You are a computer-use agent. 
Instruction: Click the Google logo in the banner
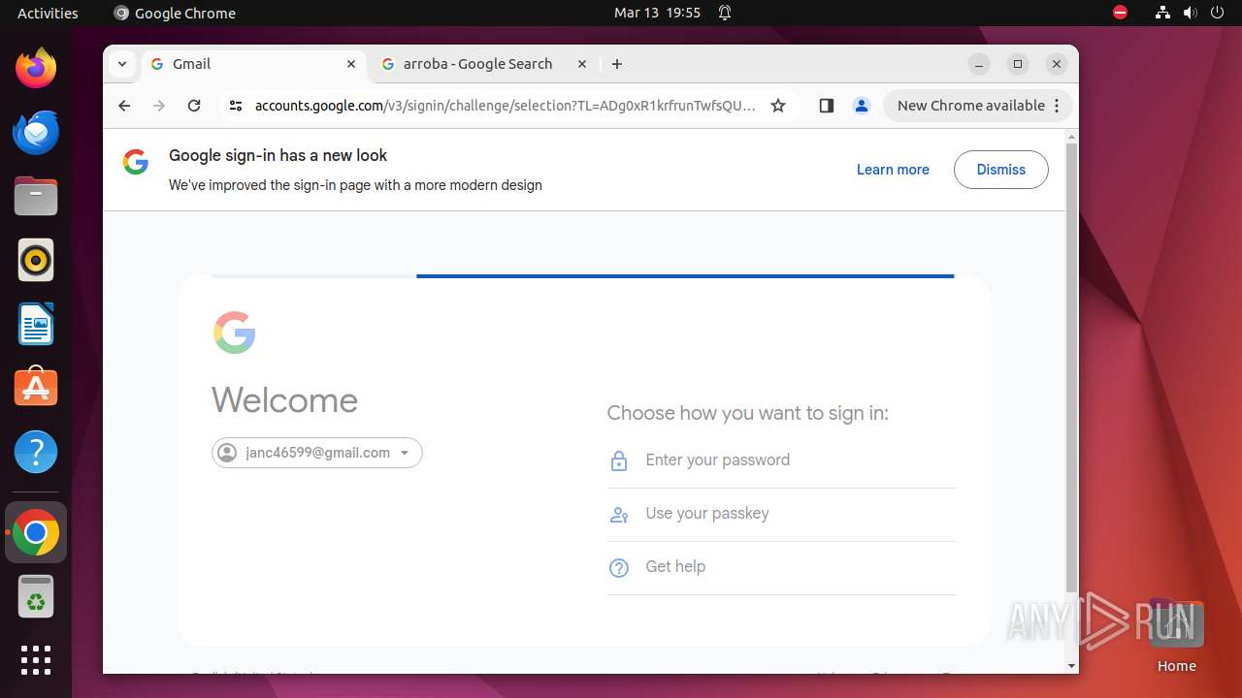coord(136,162)
